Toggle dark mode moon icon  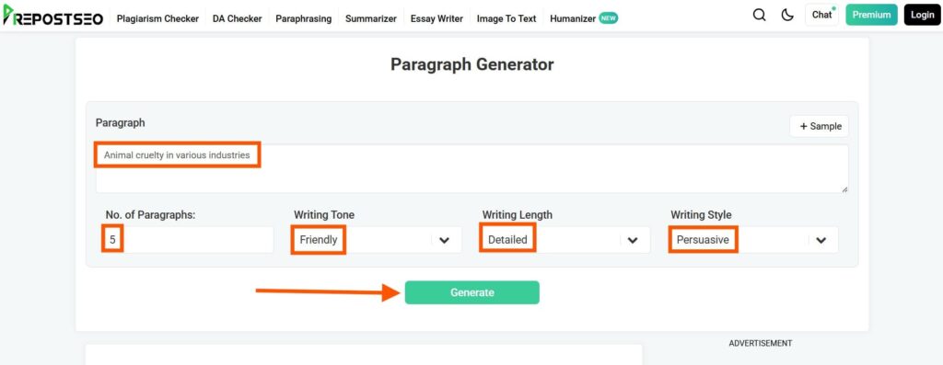[787, 15]
